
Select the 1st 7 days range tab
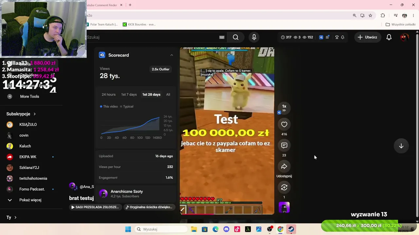click(129, 95)
